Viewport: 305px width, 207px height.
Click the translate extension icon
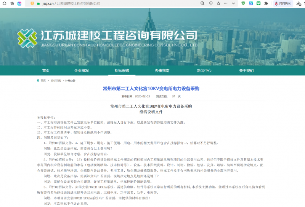(251, 3)
